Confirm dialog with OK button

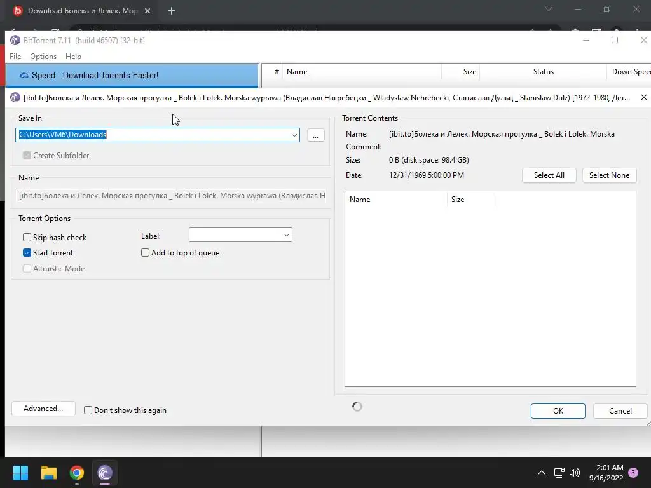(x=558, y=411)
